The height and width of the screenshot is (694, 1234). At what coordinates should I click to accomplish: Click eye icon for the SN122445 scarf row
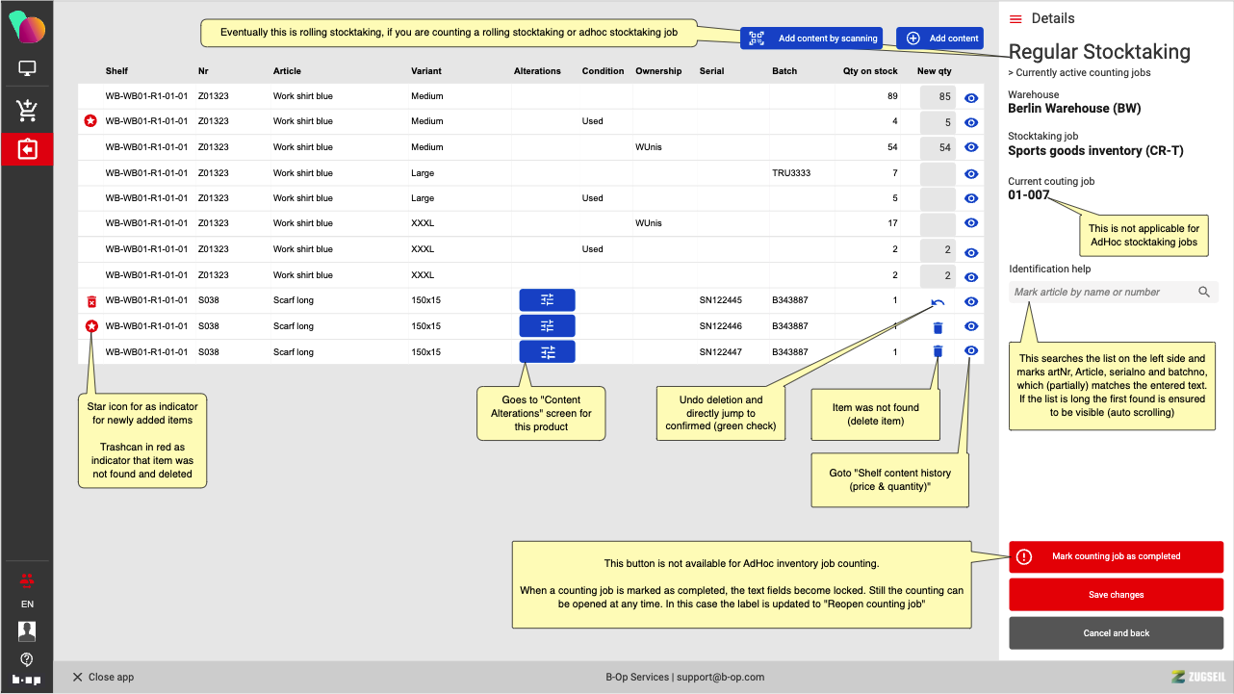(x=971, y=302)
